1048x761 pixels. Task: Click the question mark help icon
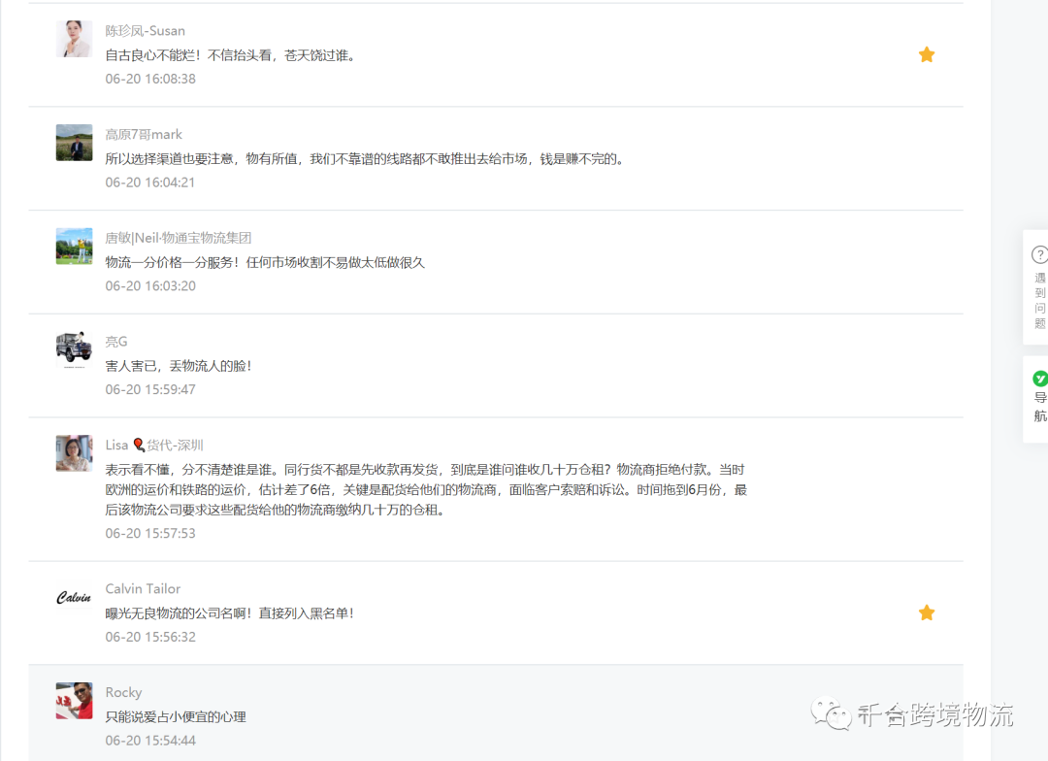point(1039,254)
